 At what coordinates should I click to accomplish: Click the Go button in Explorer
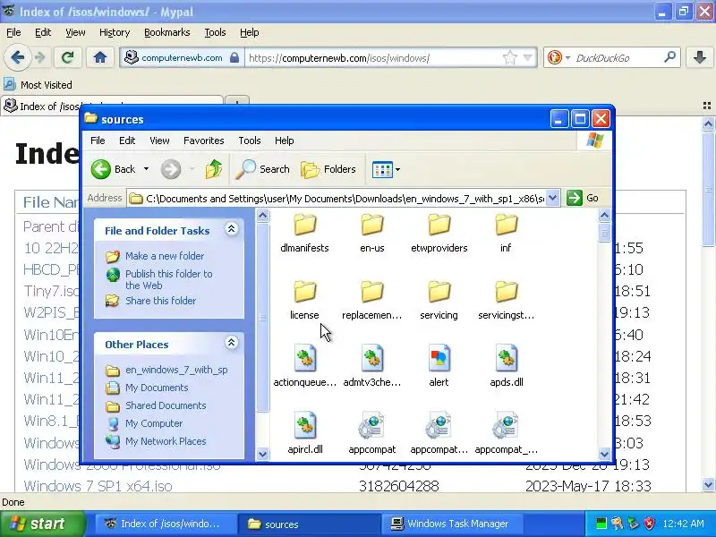(583, 198)
